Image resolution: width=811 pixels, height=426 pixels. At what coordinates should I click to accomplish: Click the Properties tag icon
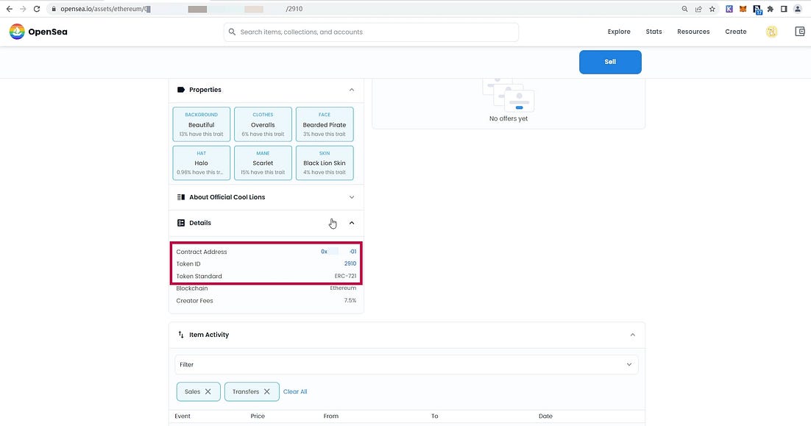pos(181,90)
